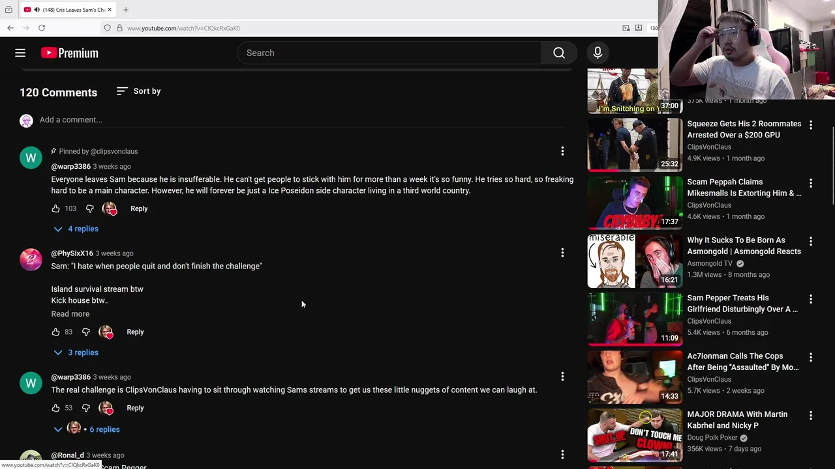Open options menu for Ronal_d comment

[562, 455]
